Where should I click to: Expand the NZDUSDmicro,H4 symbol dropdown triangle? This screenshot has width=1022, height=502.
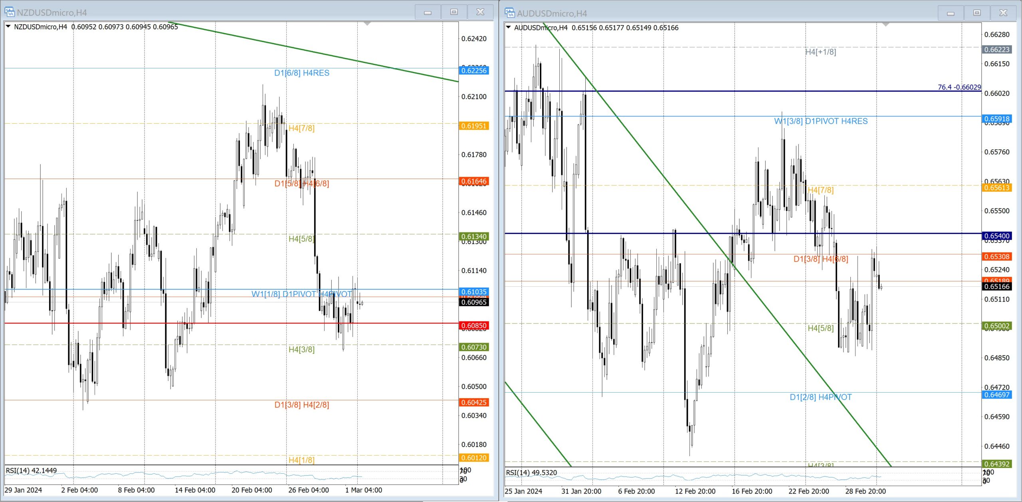(8, 26)
